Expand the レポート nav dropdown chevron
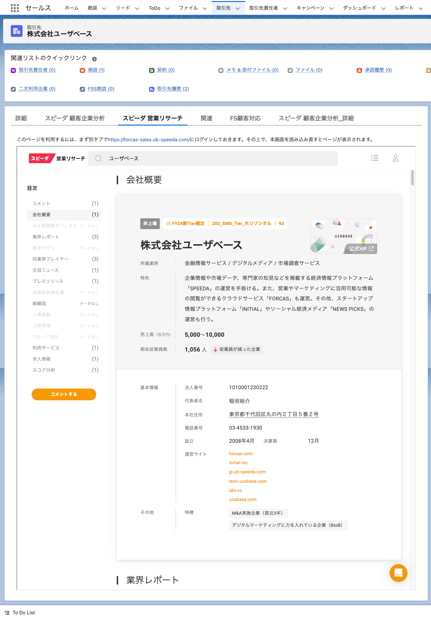Image resolution: width=431 pixels, height=620 pixels. (421, 8)
